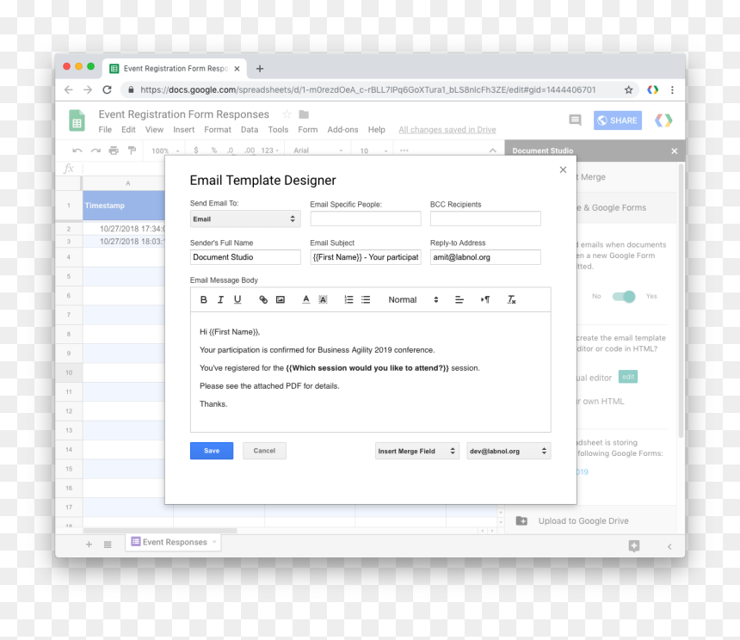Click the move to folder icon
740x640 pixels.
coord(304,114)
